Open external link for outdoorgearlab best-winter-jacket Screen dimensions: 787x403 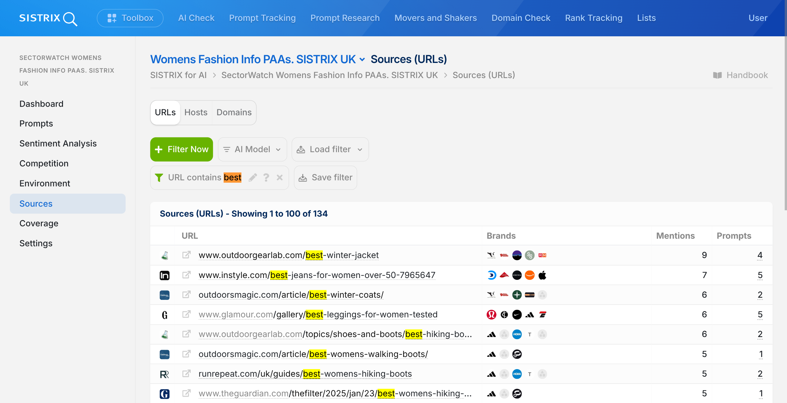point(186,255)
